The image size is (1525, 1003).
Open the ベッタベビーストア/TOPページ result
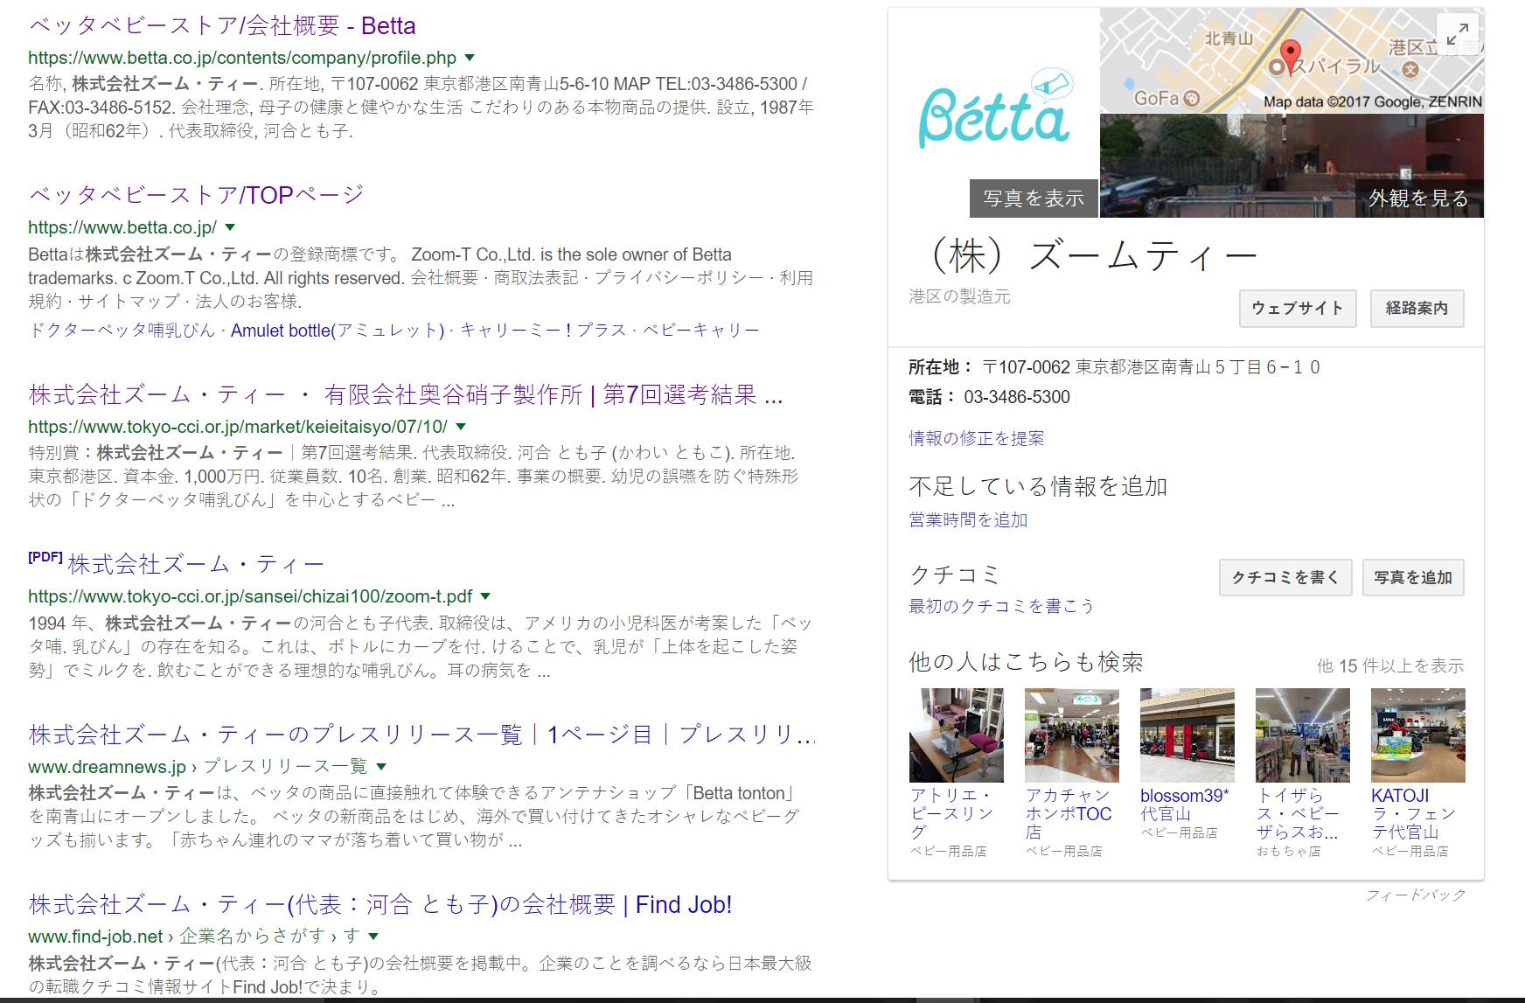coord(196,194)
